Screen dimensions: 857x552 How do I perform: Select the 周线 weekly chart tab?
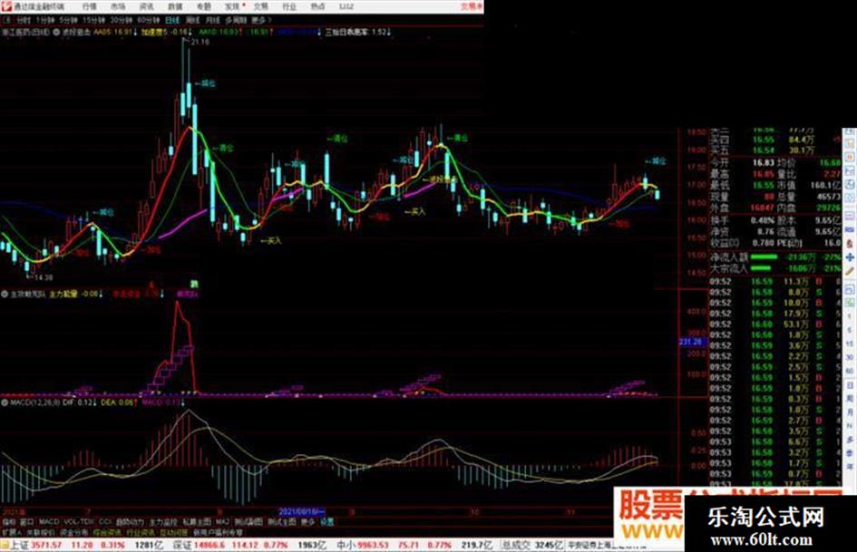pyautogui.click(x=192, y=20)
